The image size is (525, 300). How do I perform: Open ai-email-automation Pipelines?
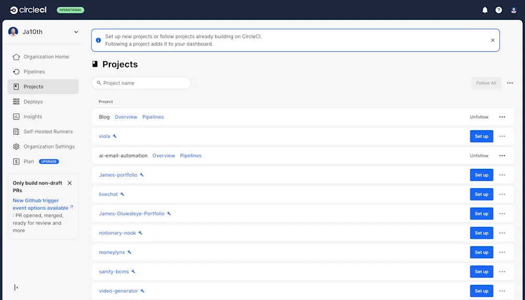[x=191, y=156]
